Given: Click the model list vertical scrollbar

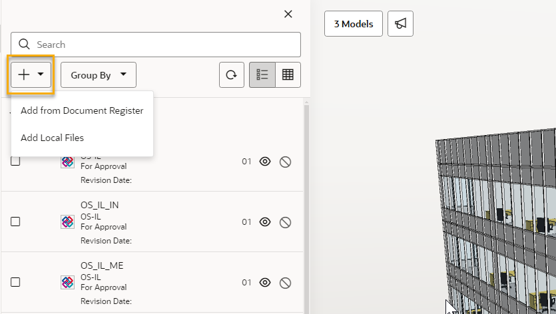Looking at the screenshot, I should pos(306,208).
